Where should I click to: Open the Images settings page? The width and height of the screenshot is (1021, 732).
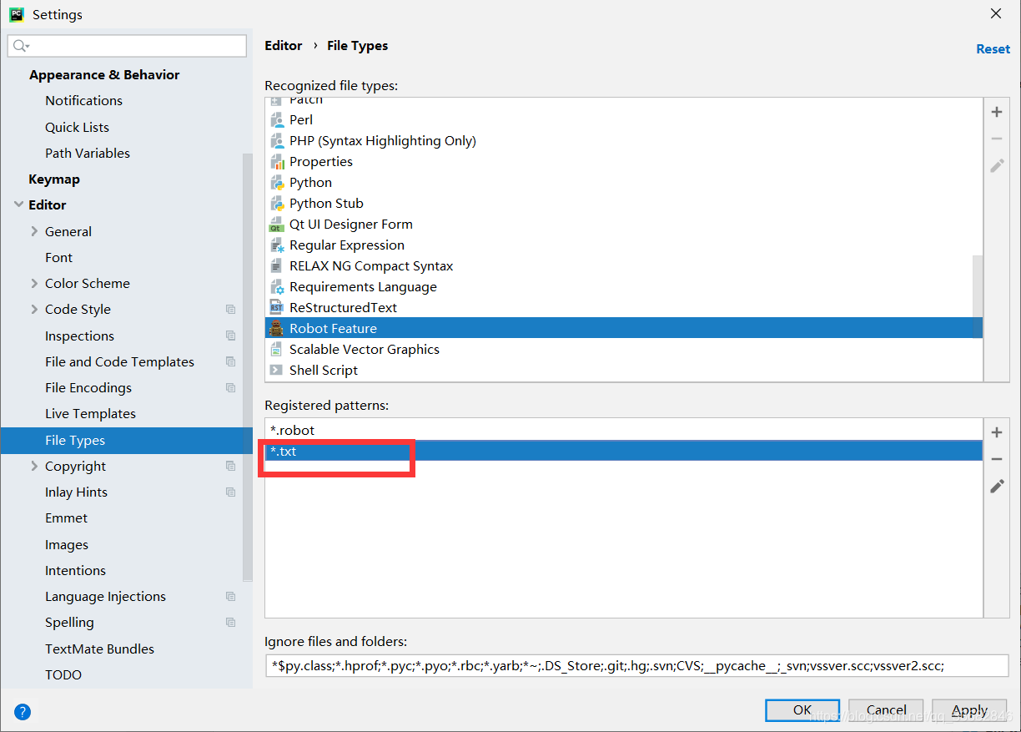tap(67, 545)
